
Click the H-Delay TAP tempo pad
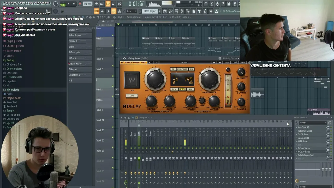point(132,80)
